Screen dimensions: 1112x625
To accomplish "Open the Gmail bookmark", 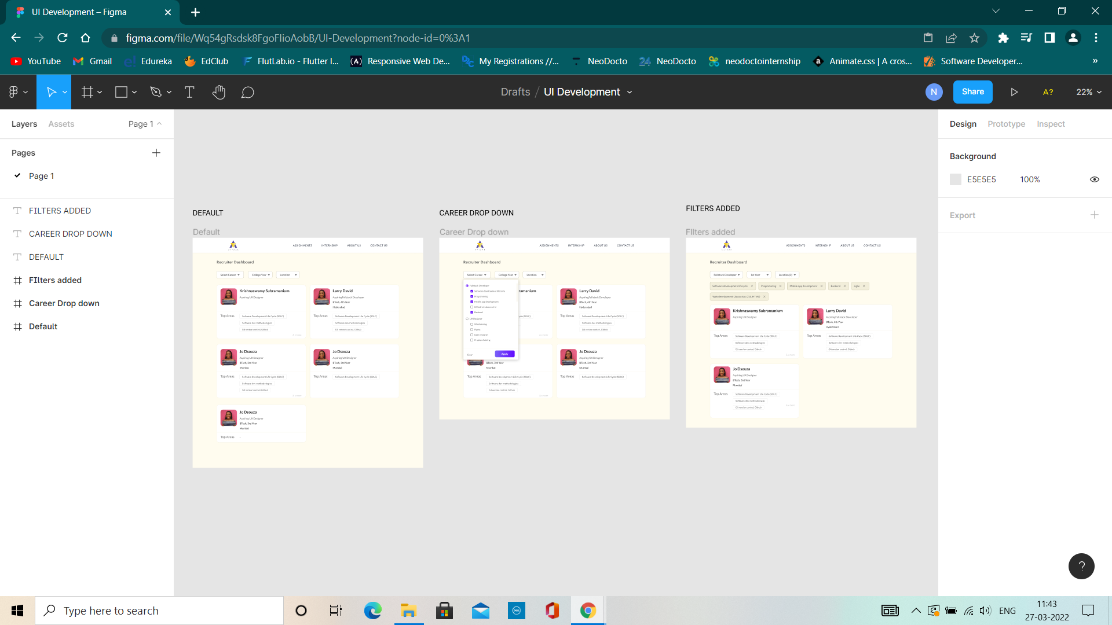I will coord(92,61).
